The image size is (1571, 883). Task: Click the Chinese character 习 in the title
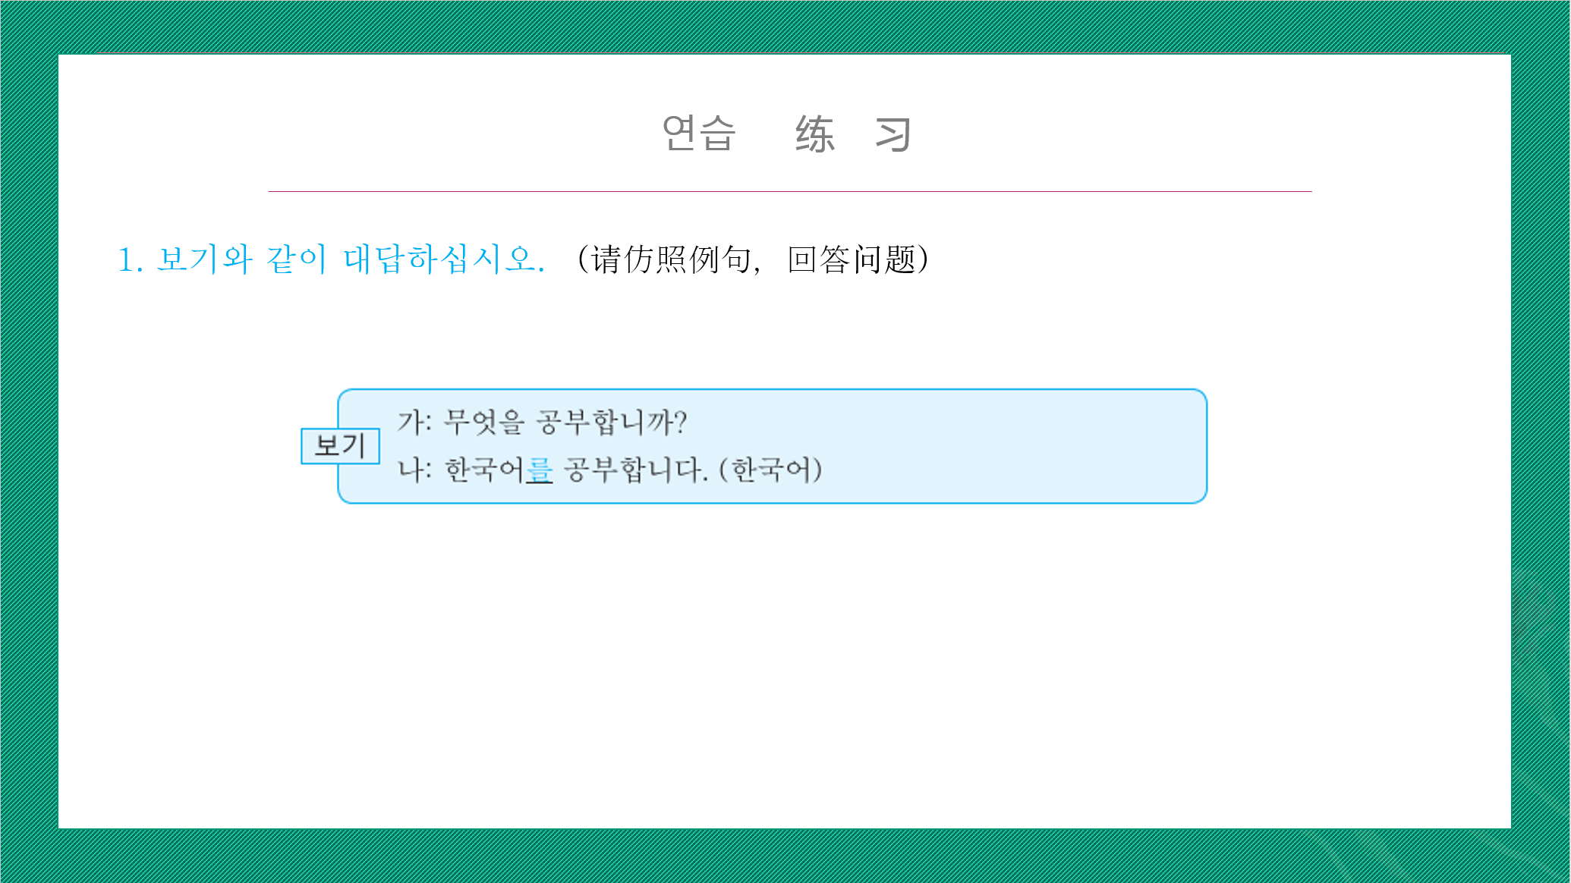pyautogui.click(x=893, y=135)
